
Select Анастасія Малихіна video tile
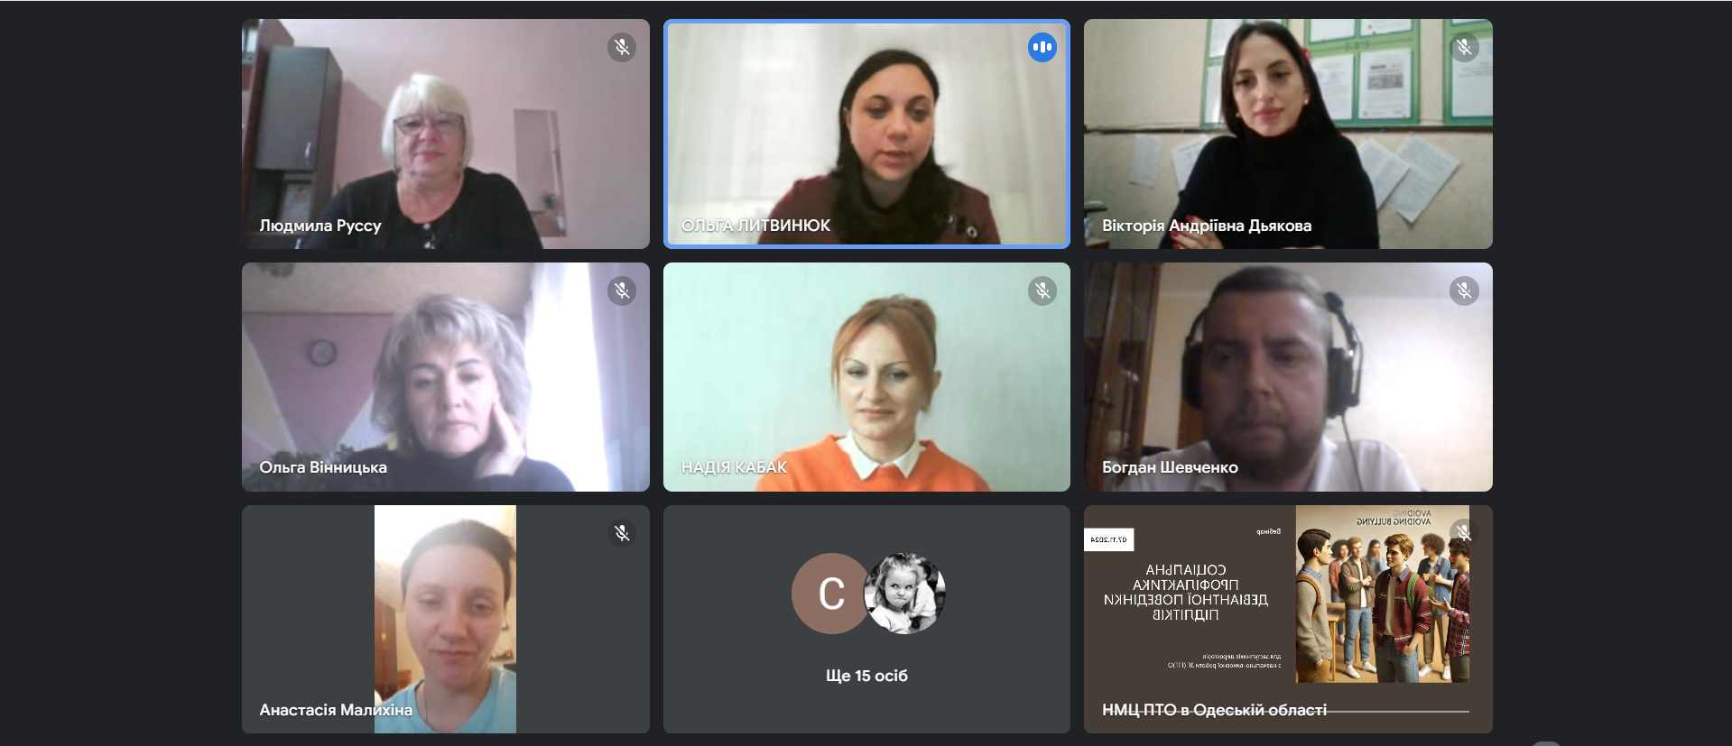(446, 619)
